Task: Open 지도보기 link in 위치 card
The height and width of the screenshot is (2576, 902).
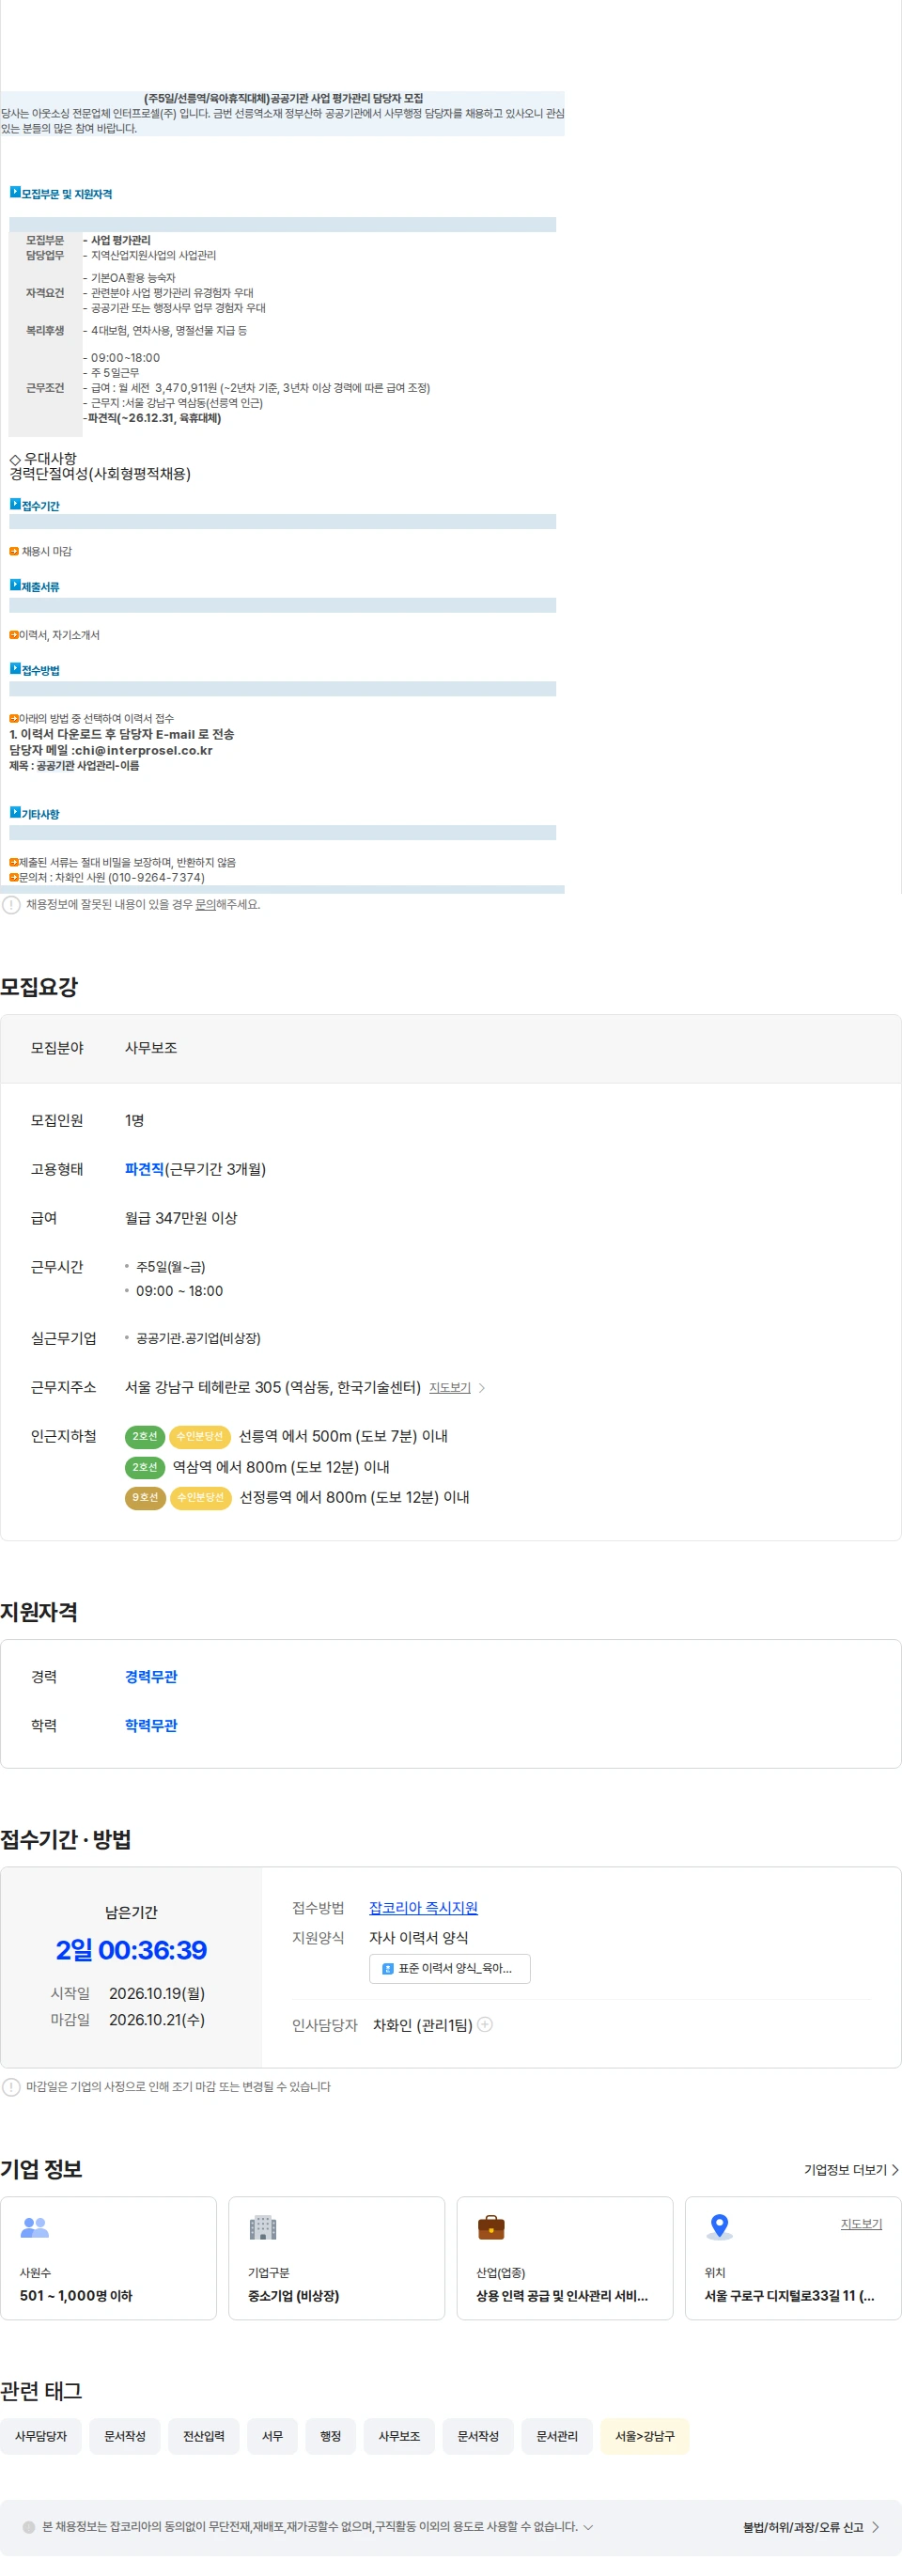Action: (861, 2225)
